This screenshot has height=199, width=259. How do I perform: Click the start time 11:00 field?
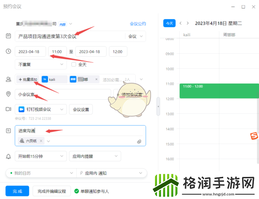click(x=57, y=51)
